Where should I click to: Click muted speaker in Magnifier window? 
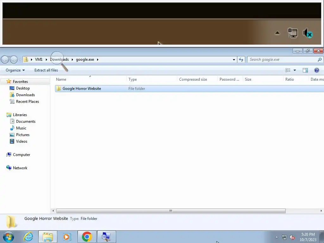pos(308,33)
